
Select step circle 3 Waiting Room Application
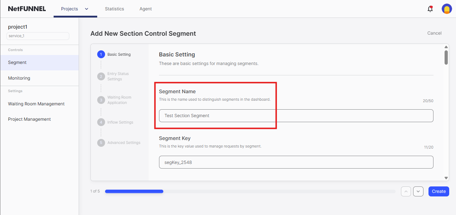(101, 100)
